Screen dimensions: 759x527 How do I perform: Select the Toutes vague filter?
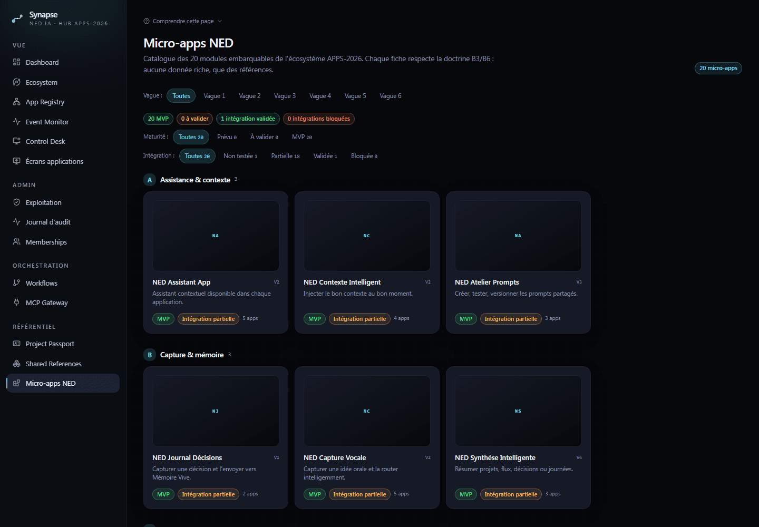(181, 96)
